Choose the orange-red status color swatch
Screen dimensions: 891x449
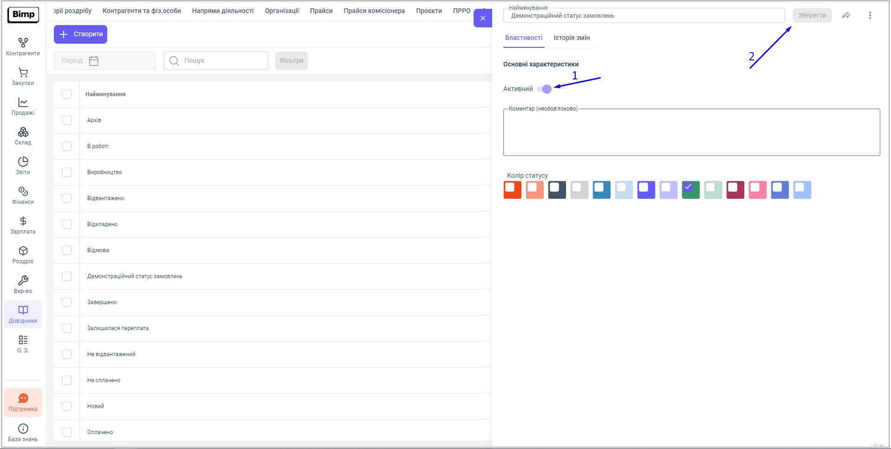click(512, 190)
